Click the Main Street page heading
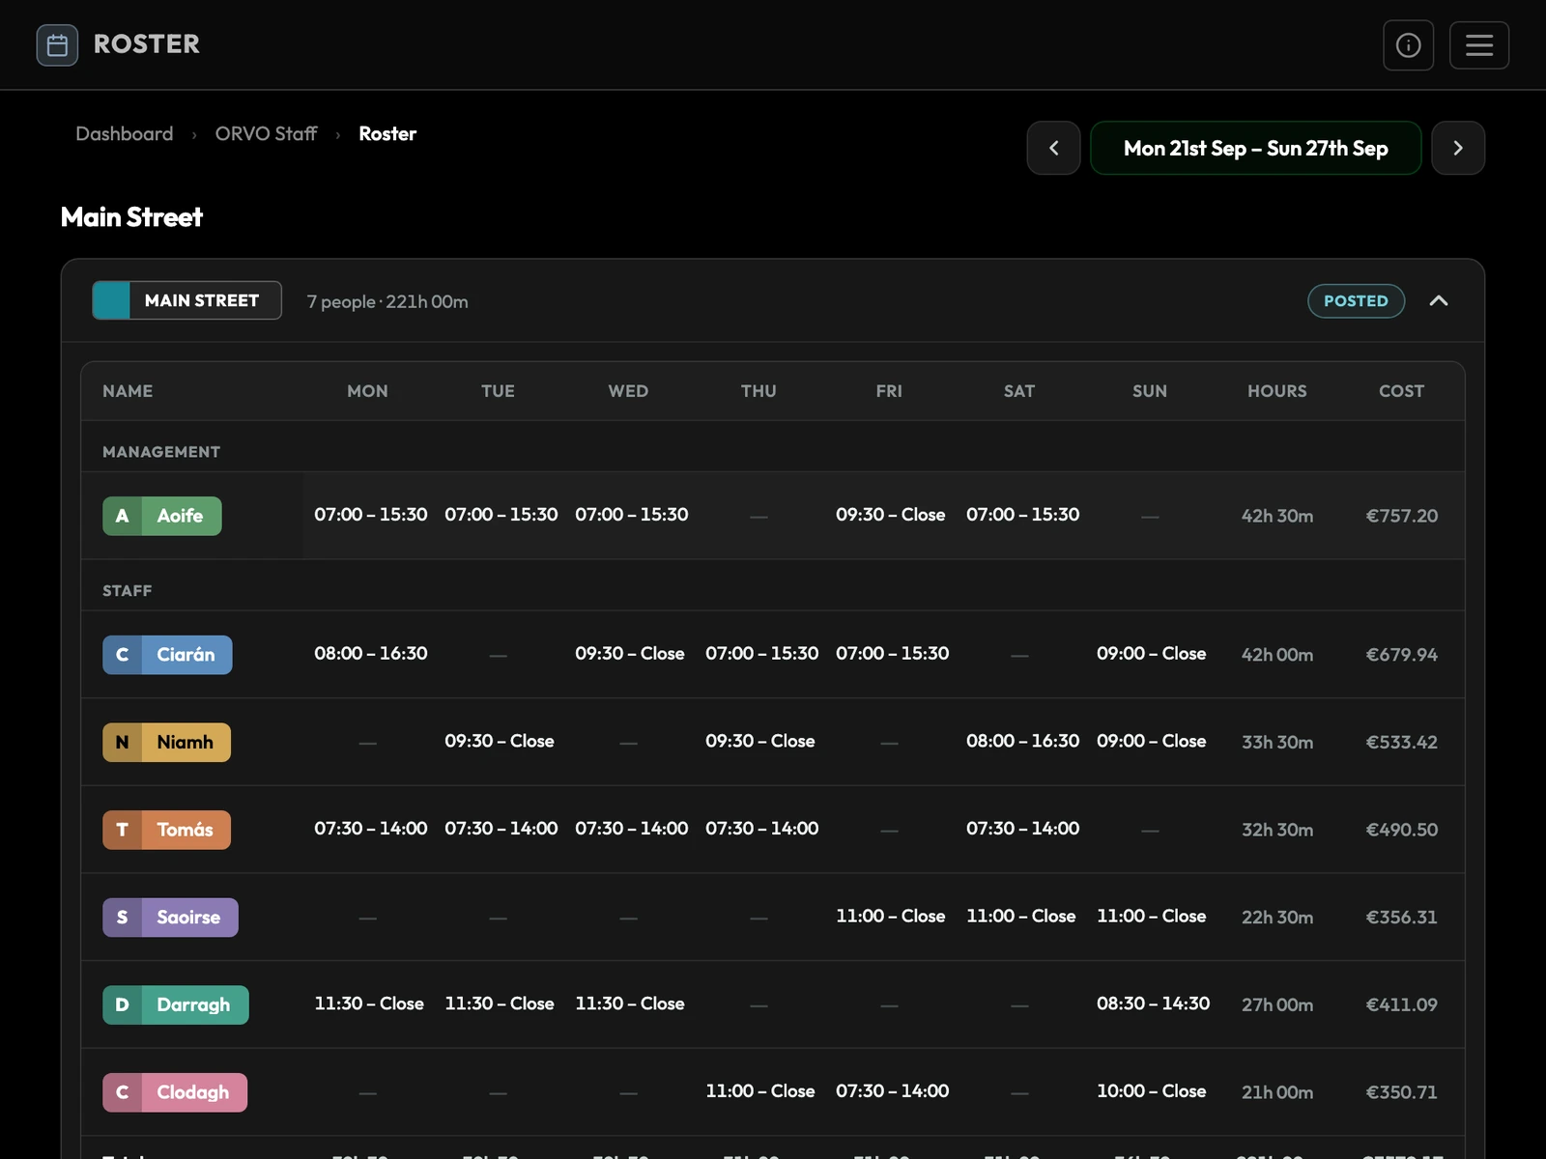This screenshot has height=1159, width=1546. click(x=131, y=217)
